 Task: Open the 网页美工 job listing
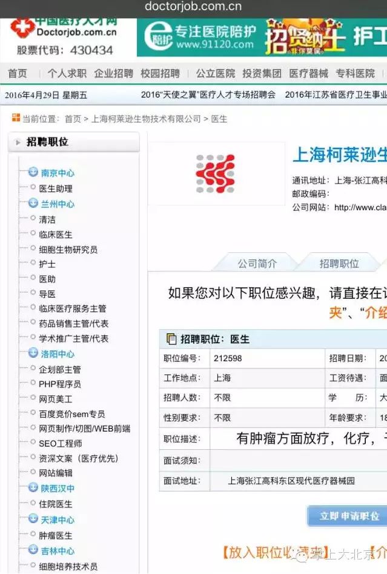(56, 399)
